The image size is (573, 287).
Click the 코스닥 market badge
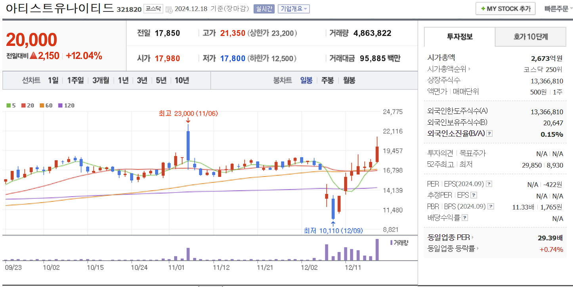pos(153,9)
